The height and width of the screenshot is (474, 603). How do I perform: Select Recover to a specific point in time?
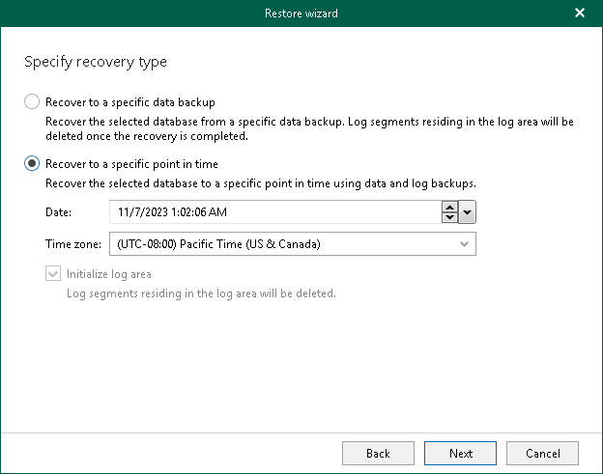[x=32, y=164]
